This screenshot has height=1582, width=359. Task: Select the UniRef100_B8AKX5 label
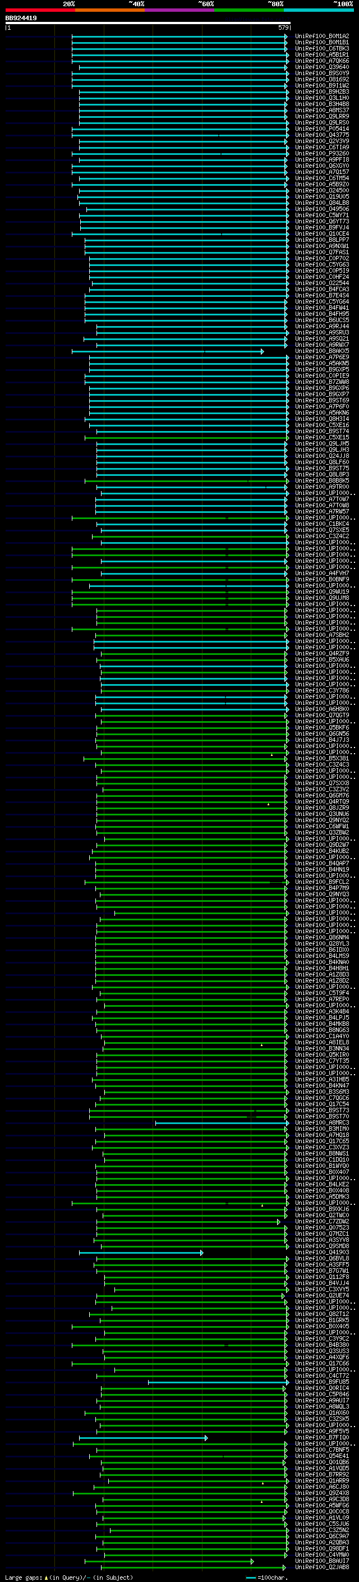pyautogui.click(x=322, y=351)
